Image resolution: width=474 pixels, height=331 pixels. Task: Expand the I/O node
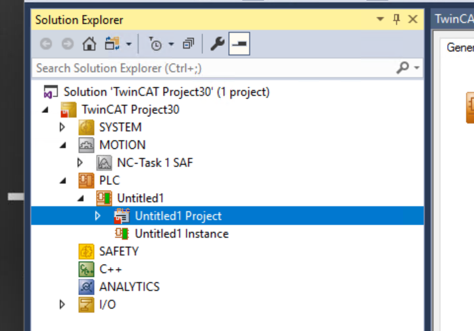point(62,305)
